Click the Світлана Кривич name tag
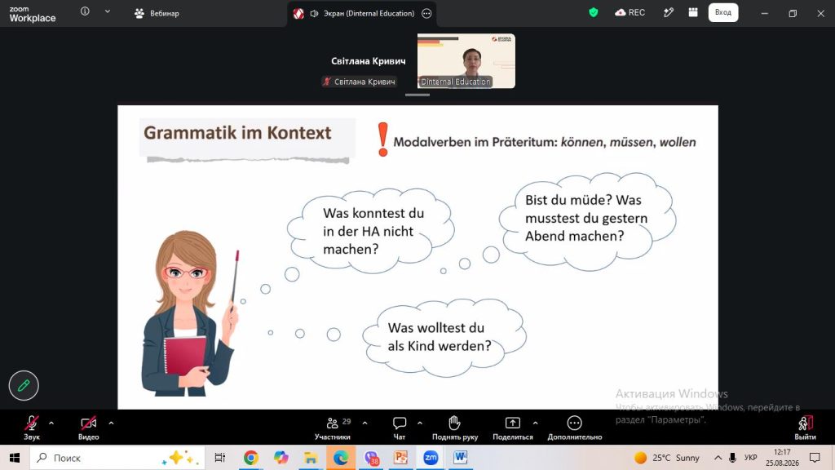Viewport: 835px width, 470px height. 360,82
